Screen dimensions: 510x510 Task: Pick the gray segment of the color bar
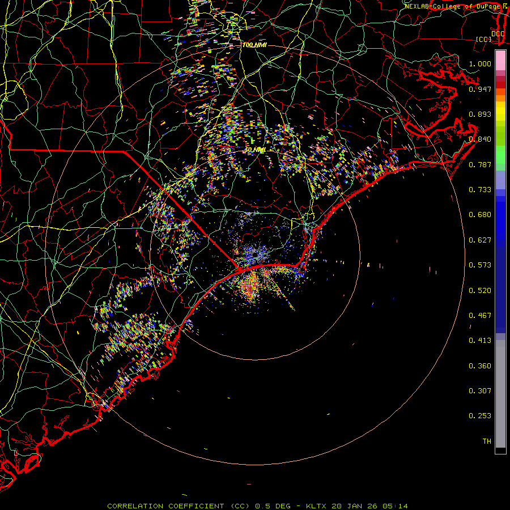(500, 394)
